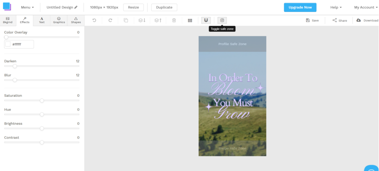Viewport: 379px width, 171px height.
Task: Click the Upgrade Now button
Action: point(300,7)
